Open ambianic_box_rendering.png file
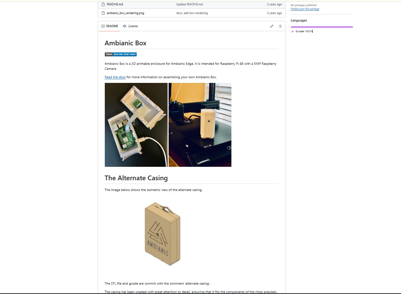Image resolution: width=401 pixels, height=294 pixels. [x=125, y=13]
